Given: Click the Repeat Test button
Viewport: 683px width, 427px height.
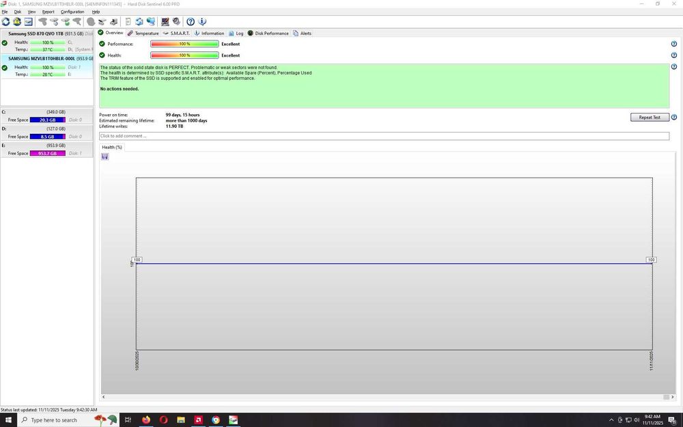Looking at the screenshot, I should [x=650, y=118].
